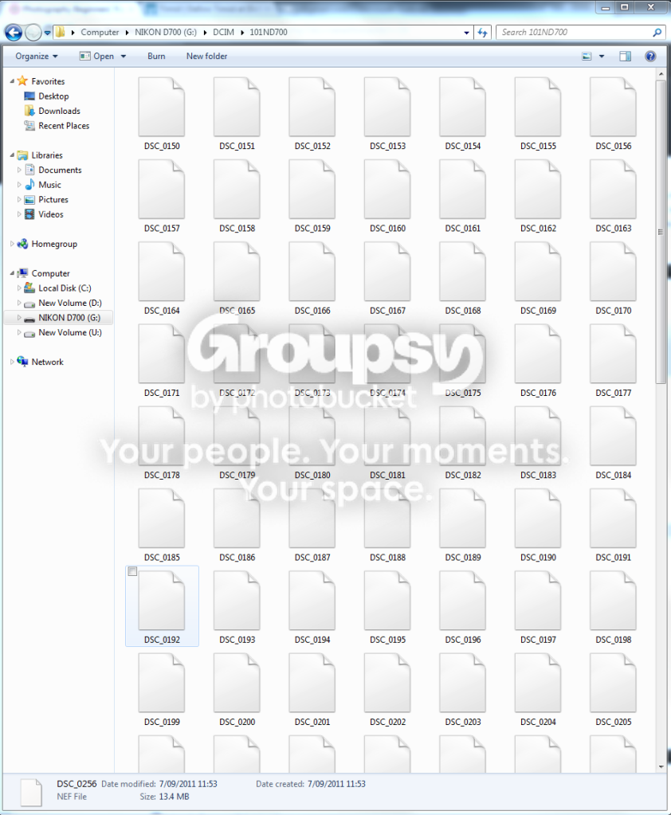Click the Open button in toolbar
The width and height of the screenshot is (671, 815).
103,56
